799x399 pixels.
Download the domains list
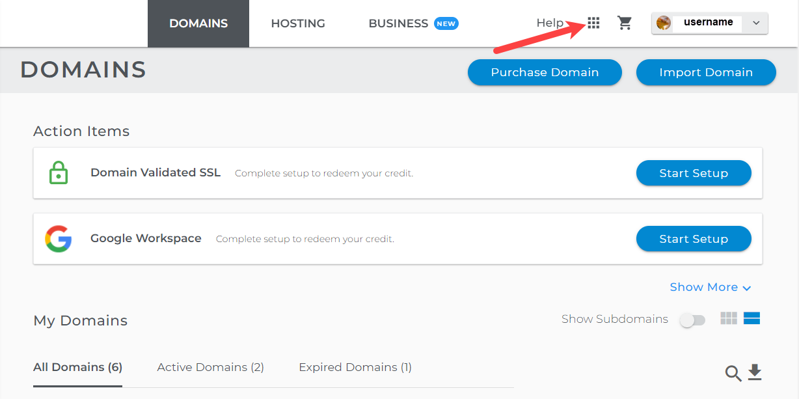tap(754, 372)
